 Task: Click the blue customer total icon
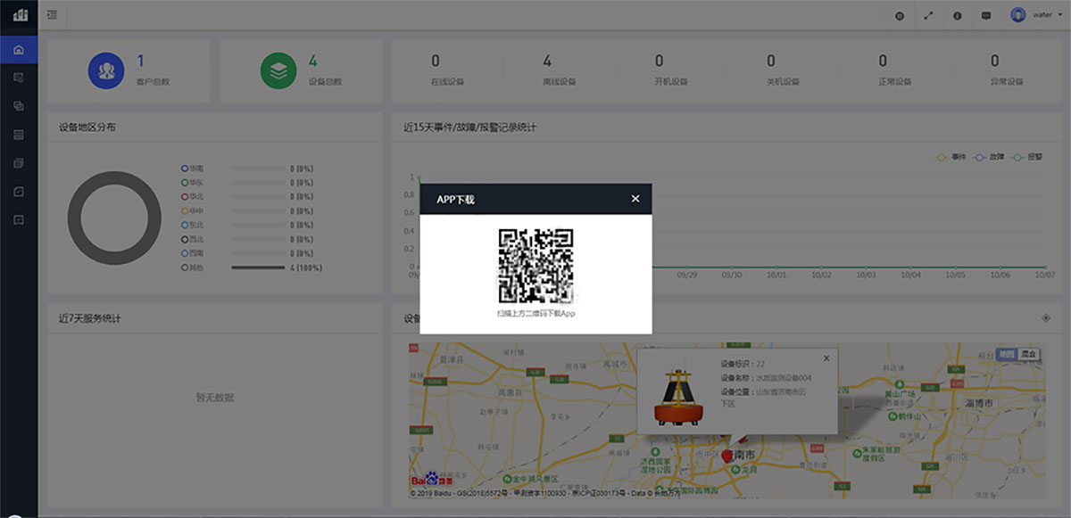(x=106, y=71)
